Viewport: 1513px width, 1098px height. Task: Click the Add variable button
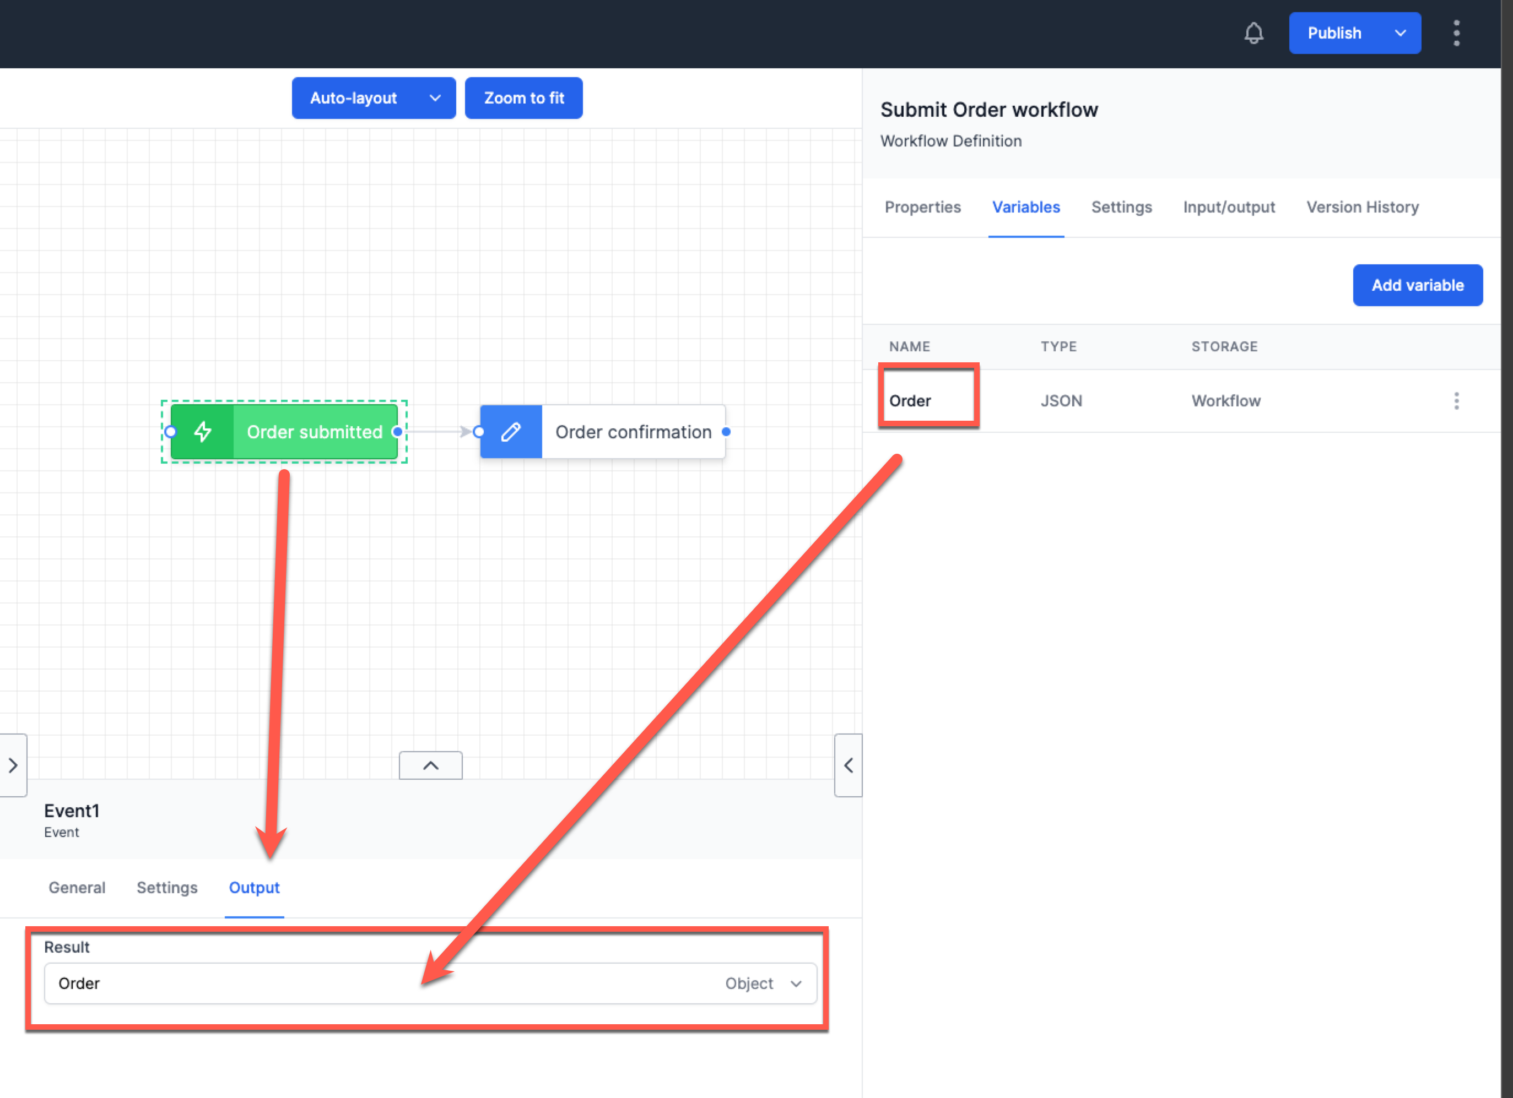(x=1418, y=285)
